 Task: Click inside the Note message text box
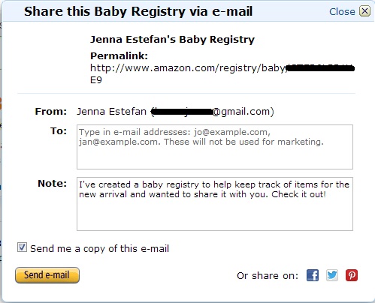215,204
